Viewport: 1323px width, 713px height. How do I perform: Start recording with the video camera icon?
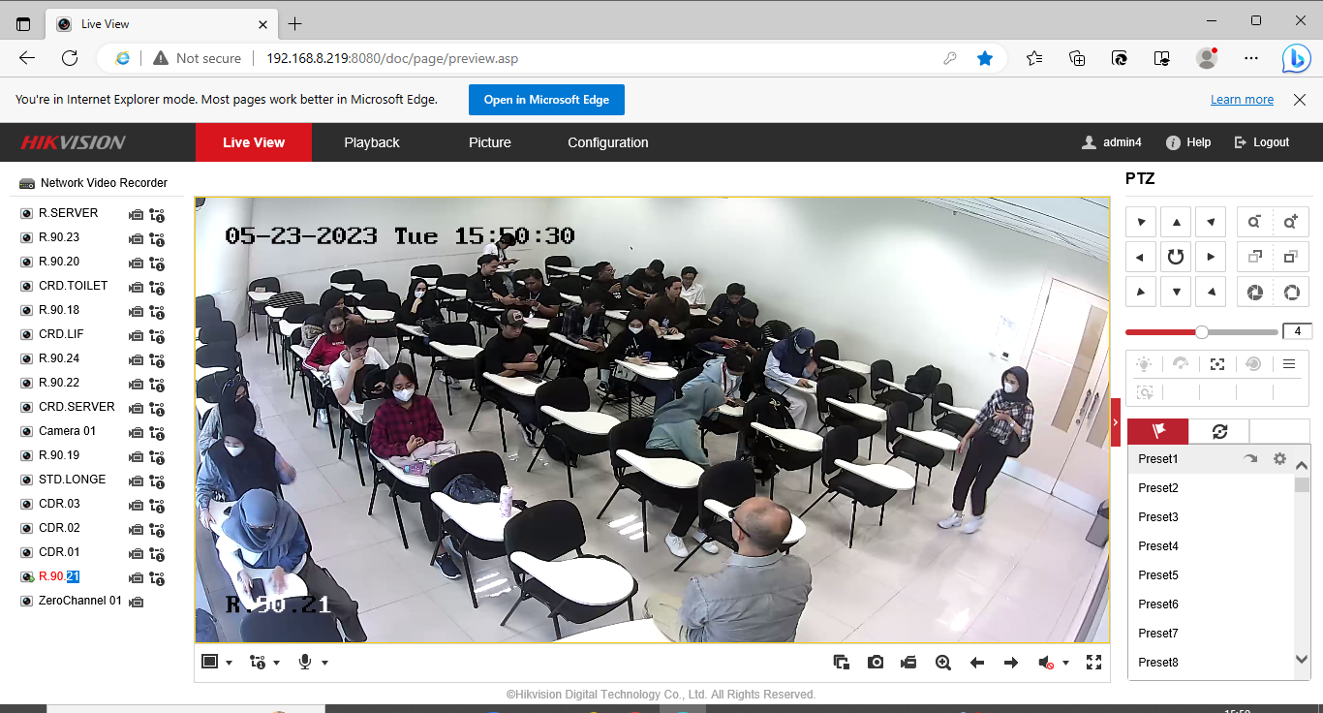point(908,663)
